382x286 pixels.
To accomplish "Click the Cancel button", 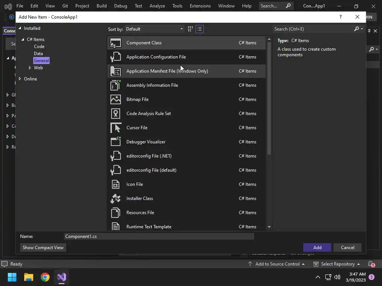I will (348, 248).
